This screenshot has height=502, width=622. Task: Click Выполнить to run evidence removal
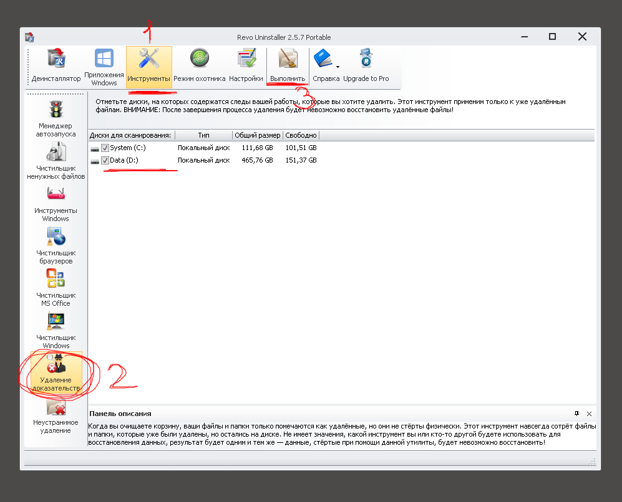click(288, 66)
